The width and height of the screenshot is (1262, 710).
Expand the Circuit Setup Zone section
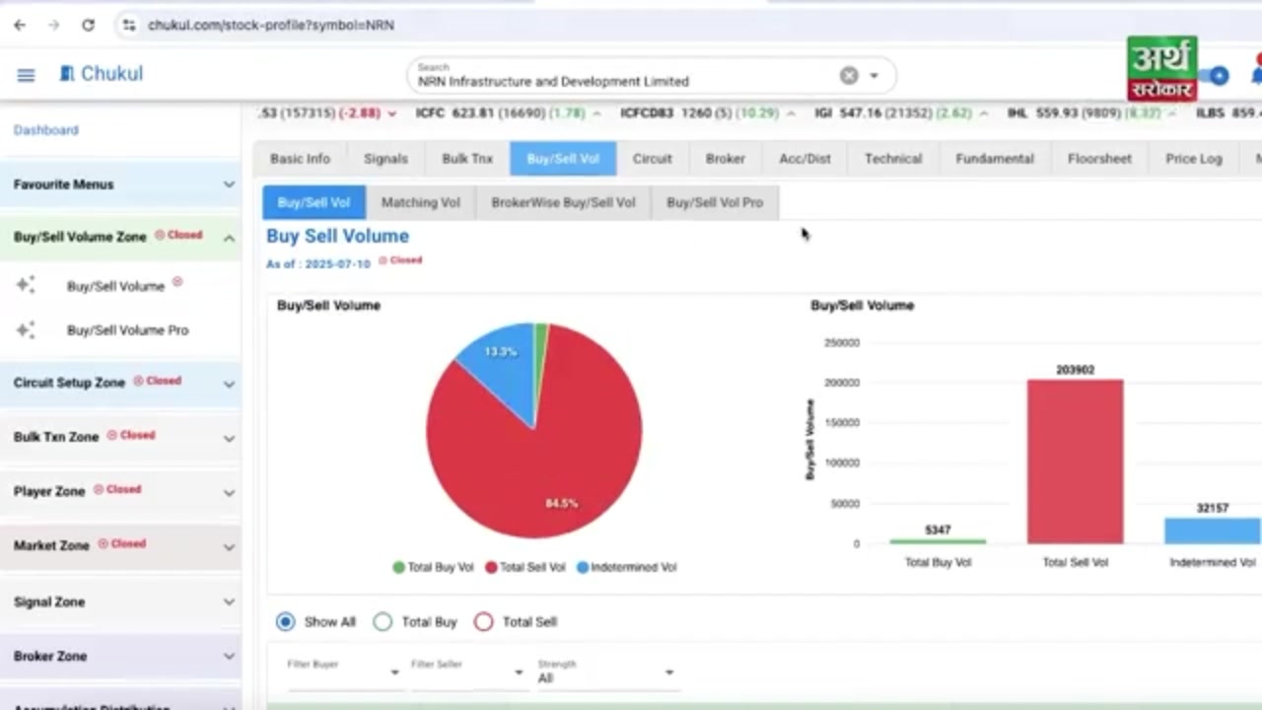pyautogui.click(x=120, y=383)
